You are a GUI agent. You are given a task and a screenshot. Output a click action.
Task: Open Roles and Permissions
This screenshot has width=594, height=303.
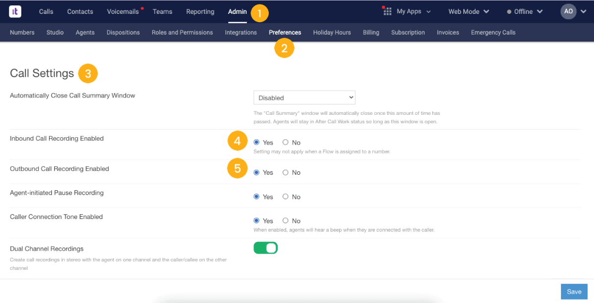click(x=182, y=33)
